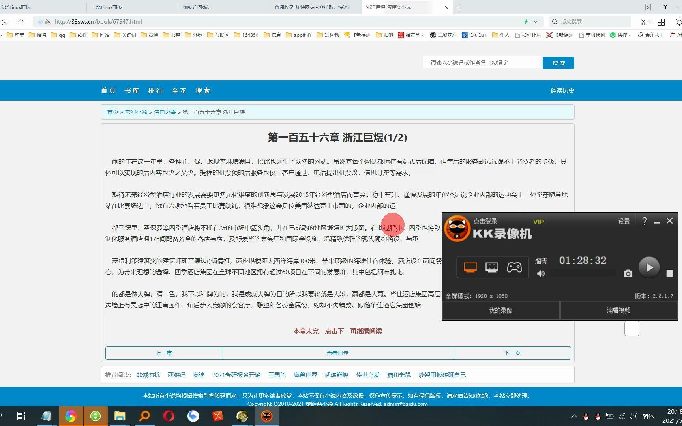
Task: Open 设置 in KK录像机
Action: 624,221
